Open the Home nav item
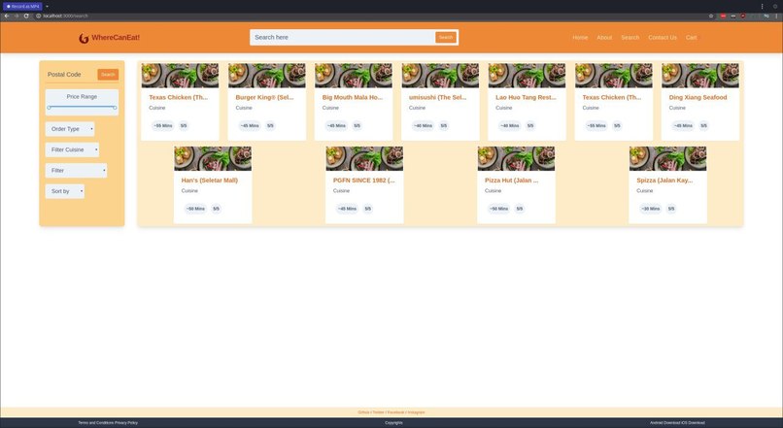 point(580,38)
